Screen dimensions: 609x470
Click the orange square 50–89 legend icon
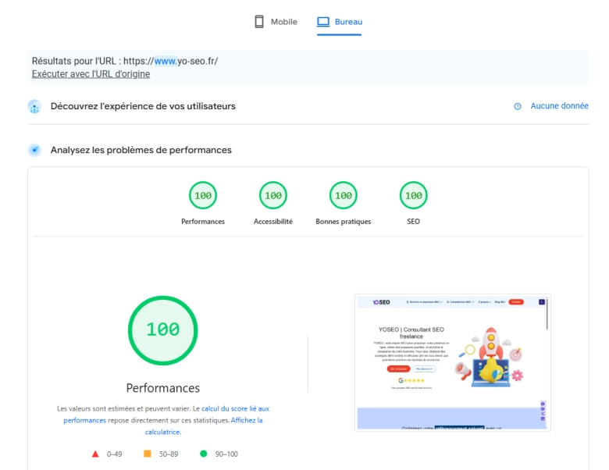[148, 454]
